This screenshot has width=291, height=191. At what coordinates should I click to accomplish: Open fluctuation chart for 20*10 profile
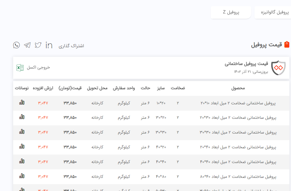(22, 103)
